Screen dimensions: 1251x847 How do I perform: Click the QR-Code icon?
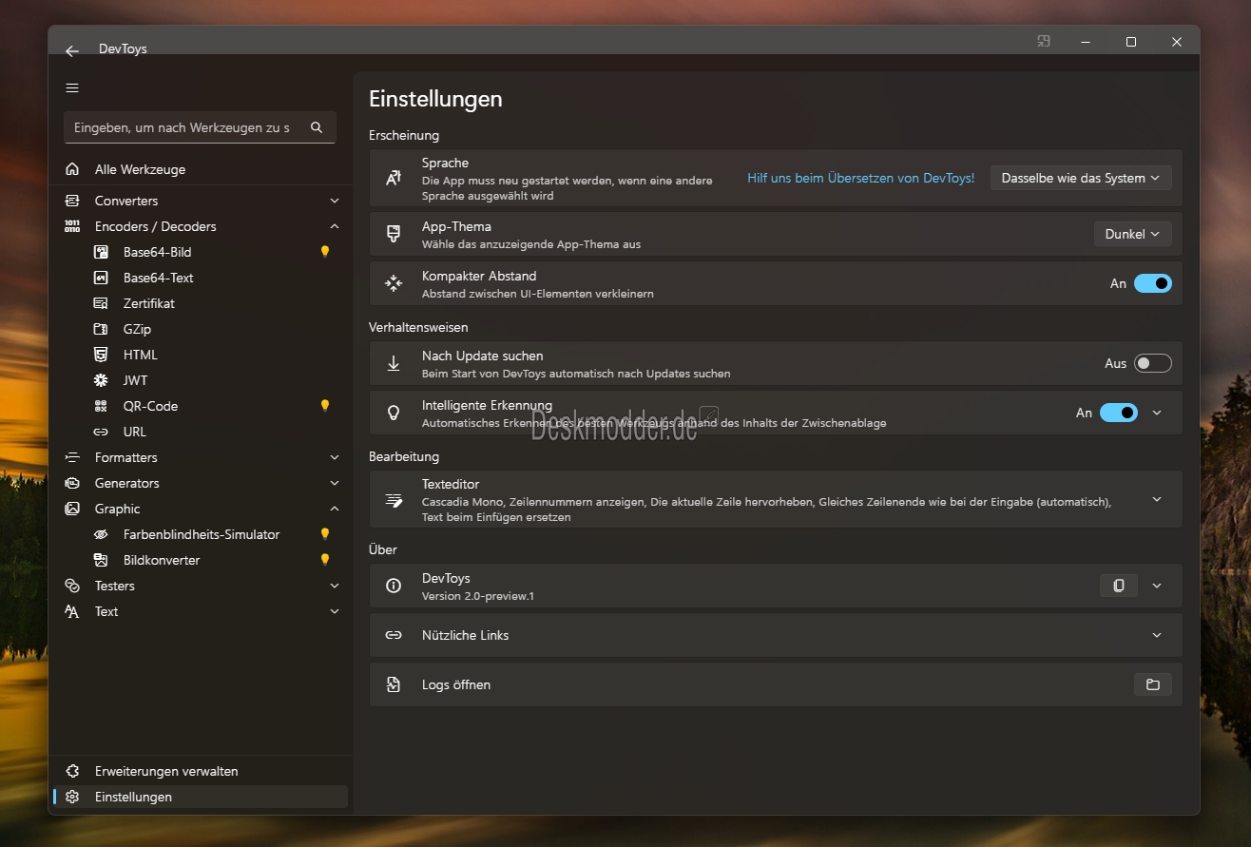pyautogui.click(x=101, y=406)
